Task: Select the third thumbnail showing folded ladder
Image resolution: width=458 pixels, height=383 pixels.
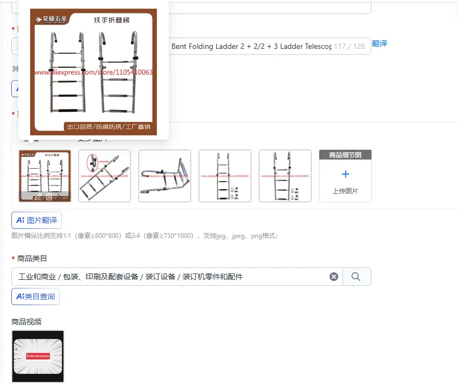Action: pyautogui.click(x=164, y=176)
